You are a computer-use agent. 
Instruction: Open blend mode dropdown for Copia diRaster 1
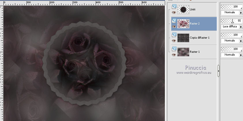(241, 41)
